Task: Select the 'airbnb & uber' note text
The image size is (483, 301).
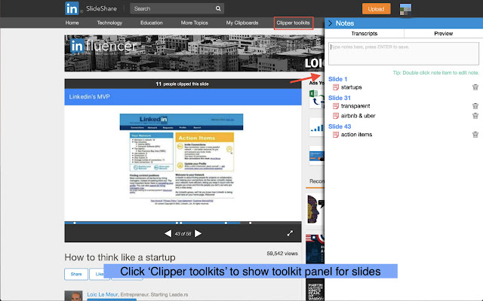Action: click(358, 116)
